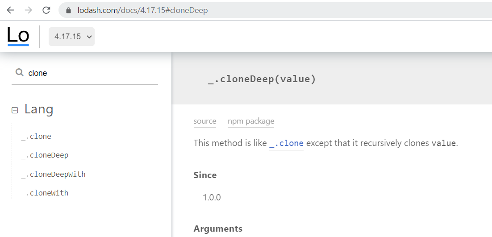This screenshot has width=492, height=237.
Task: Click the magnifier search icon
Action: [20, 73]
